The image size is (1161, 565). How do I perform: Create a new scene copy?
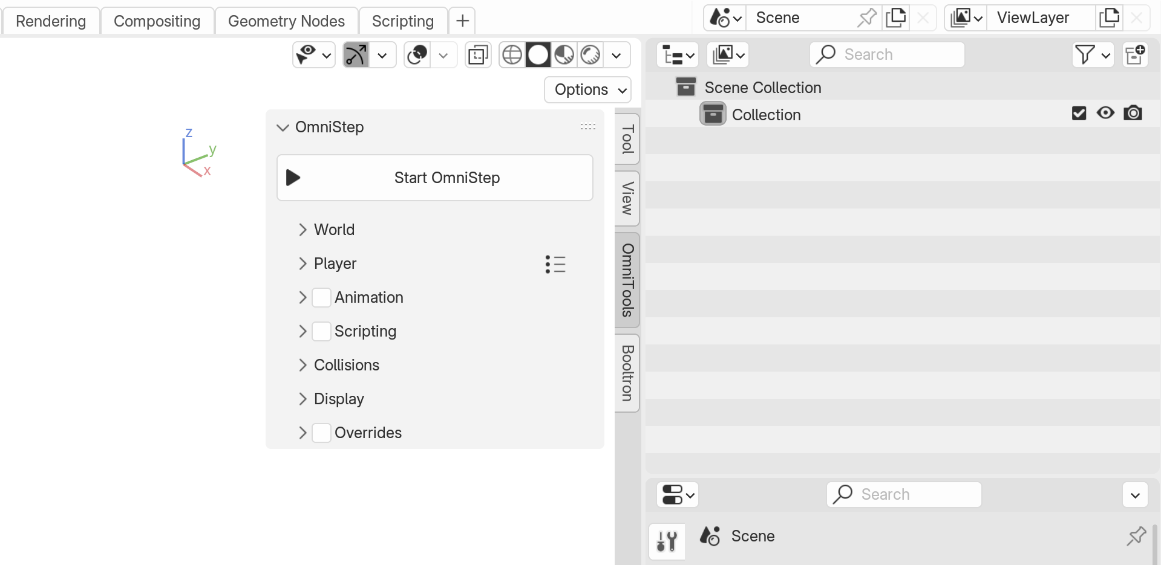pyautogui.click(x=895, y=18)
